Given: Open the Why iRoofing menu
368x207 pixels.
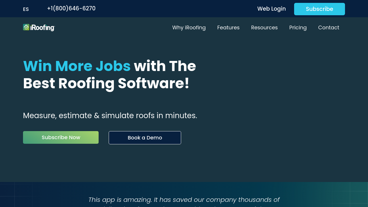Looking at the screenshot, I should tap(189, 28).
